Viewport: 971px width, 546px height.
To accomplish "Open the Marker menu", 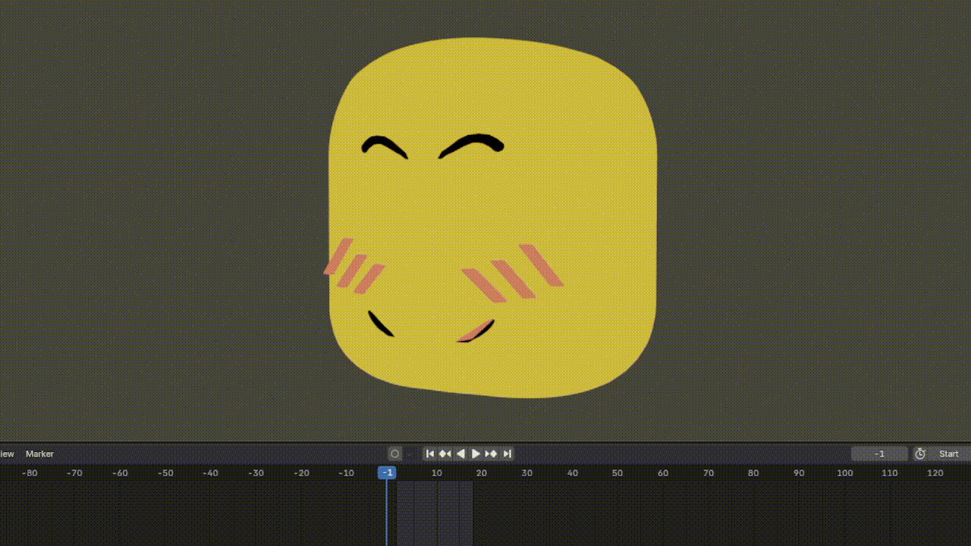I will (39, 453).
